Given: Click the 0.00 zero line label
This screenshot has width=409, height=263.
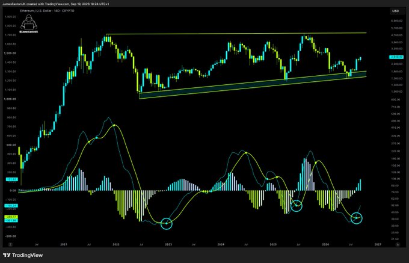Looking at the screenshot, I should (13, 190).
